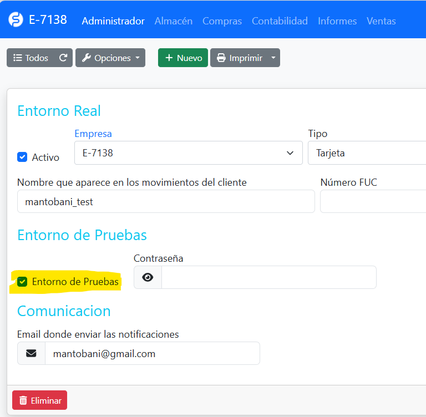426x417 pixels.
Task: Click the Empresa label link
Action: 93,134
